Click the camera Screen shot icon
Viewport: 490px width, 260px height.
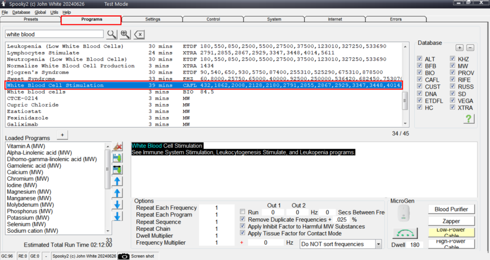click(124, 256)
